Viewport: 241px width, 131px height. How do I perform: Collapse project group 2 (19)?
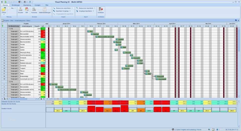[x=9, y=82]
